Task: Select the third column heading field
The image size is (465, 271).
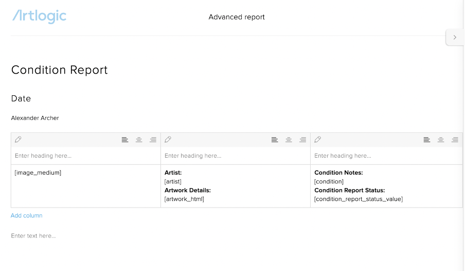Action: tap(386, 156)
